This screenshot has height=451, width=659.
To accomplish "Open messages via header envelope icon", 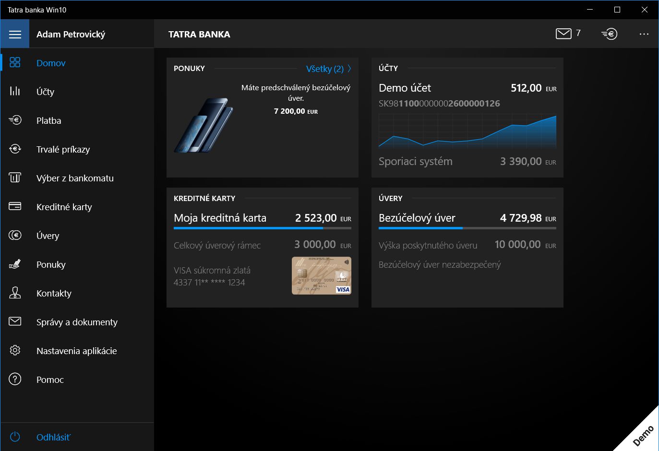I will (563, 34).
